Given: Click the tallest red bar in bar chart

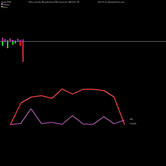Looking at the screenshot, I should (x=23, y=51).
